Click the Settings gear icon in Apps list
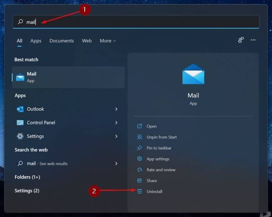 click(20, 136)
